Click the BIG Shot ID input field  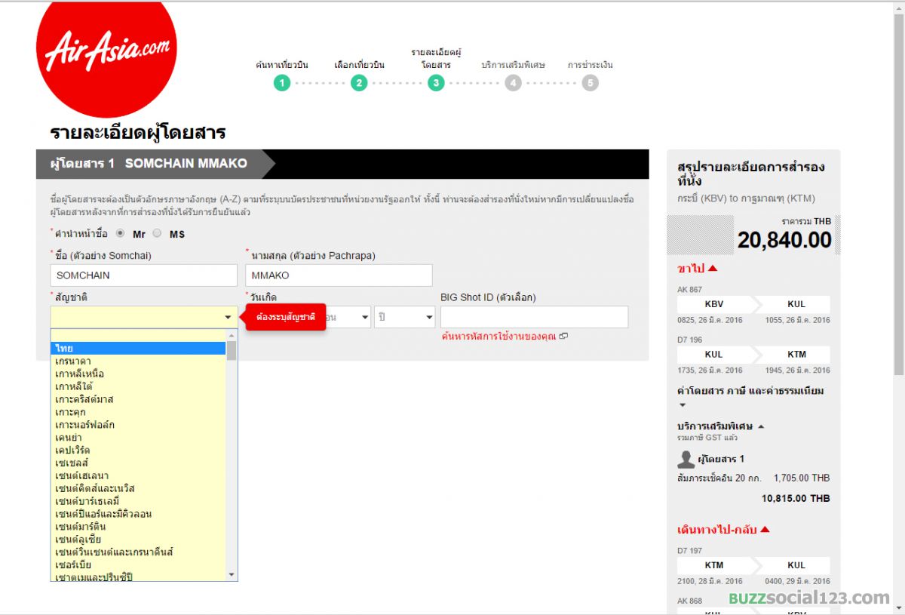coord(534,318)
